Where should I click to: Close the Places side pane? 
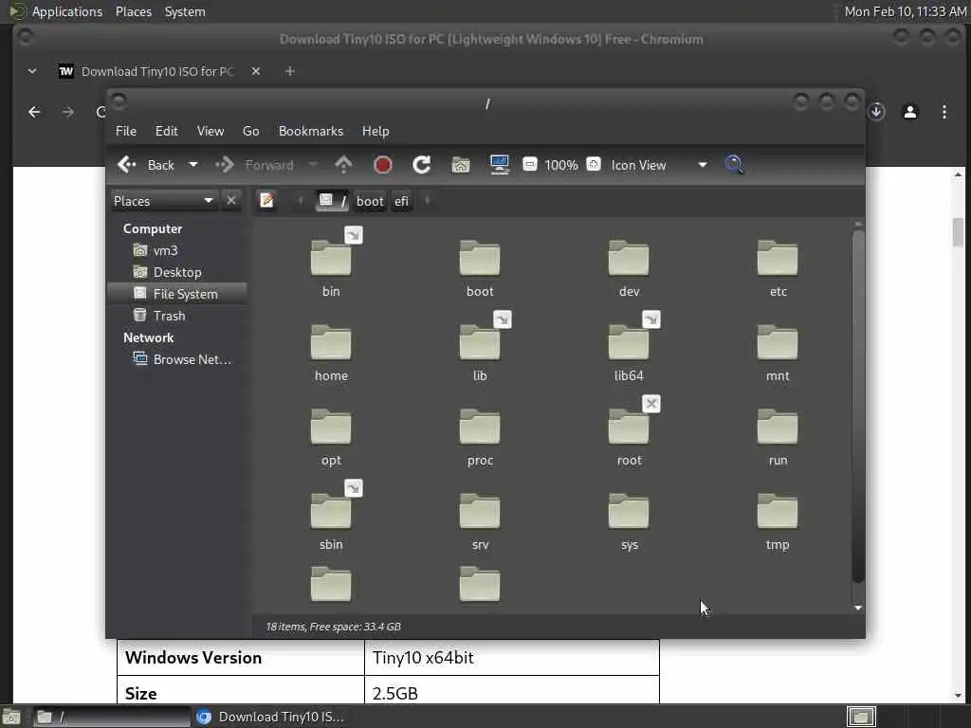(231, 201)
